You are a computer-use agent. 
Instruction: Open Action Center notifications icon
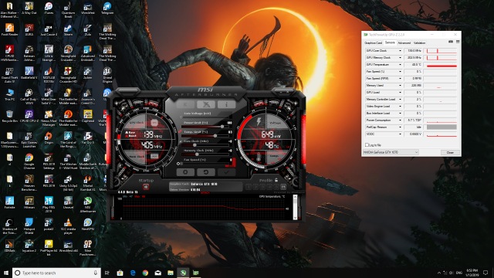tap(486, 273)
